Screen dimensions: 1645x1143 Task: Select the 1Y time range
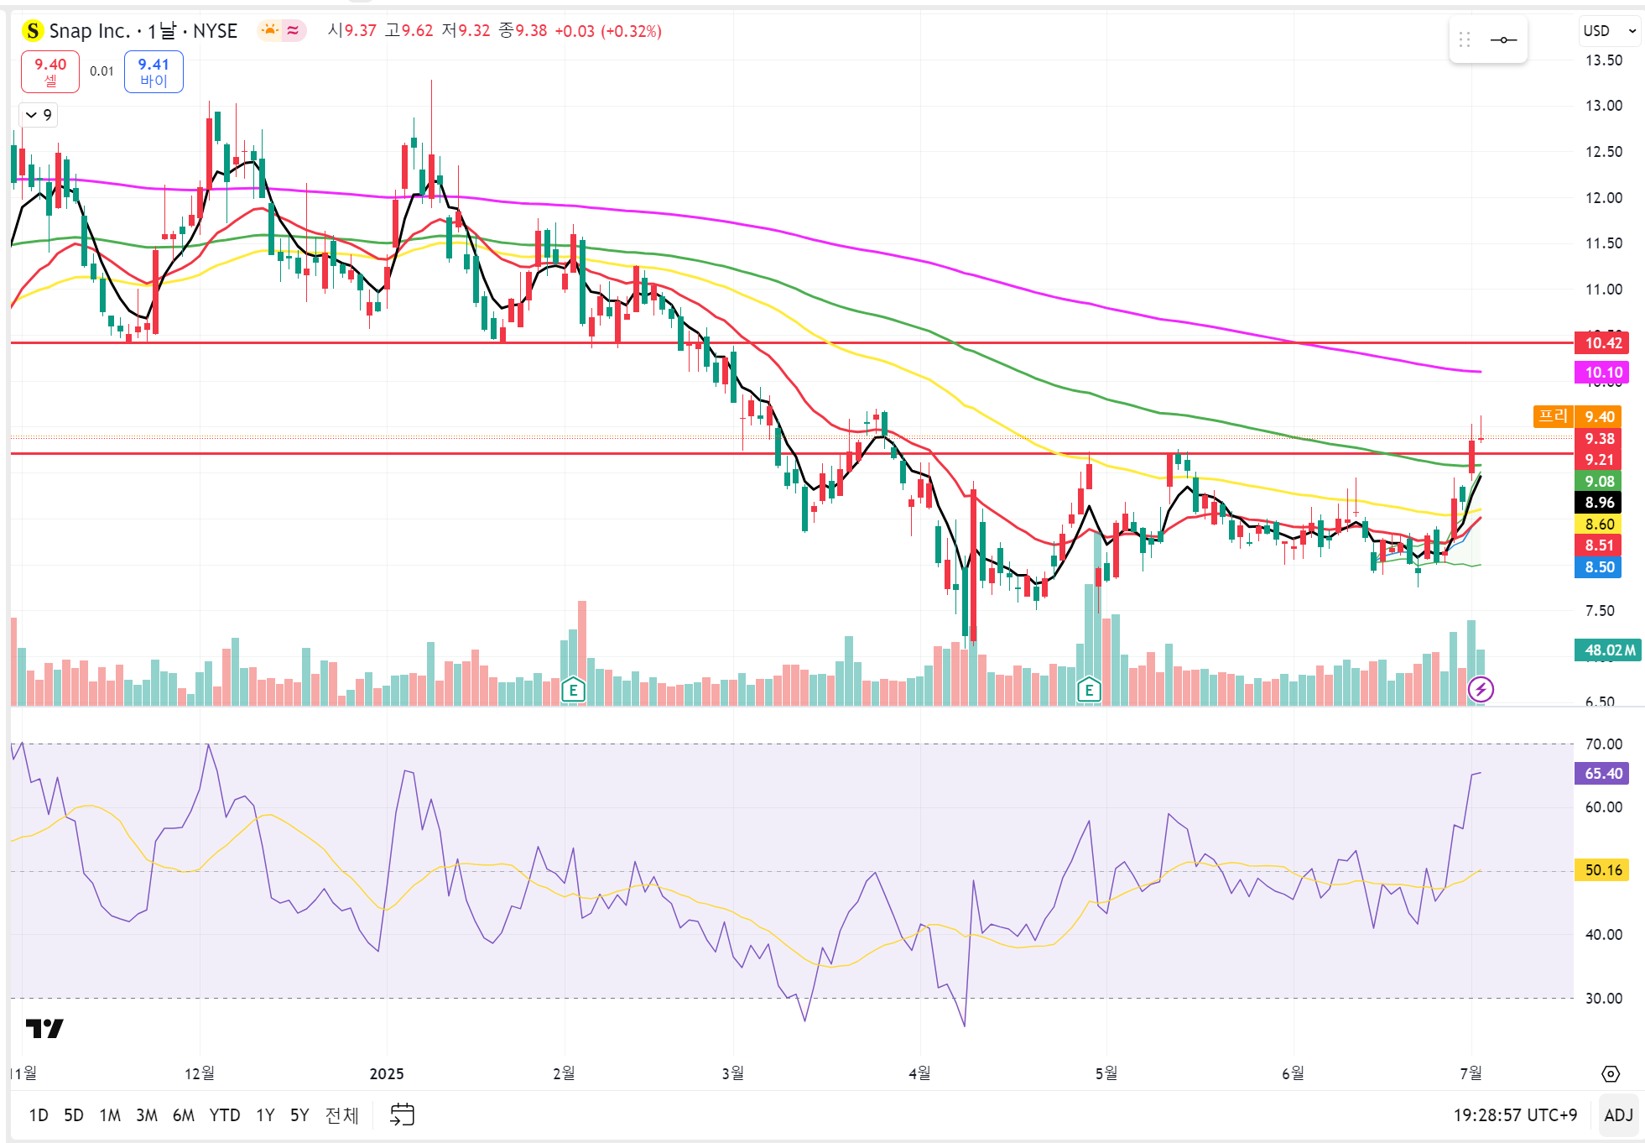(265, 1115)
